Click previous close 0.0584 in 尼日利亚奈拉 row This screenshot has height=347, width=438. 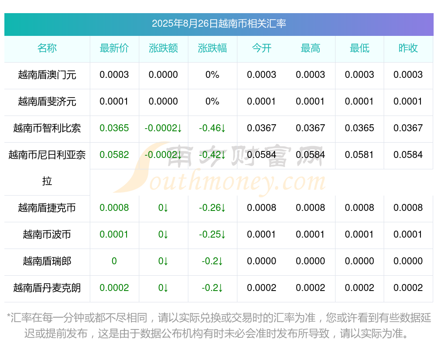408,154
